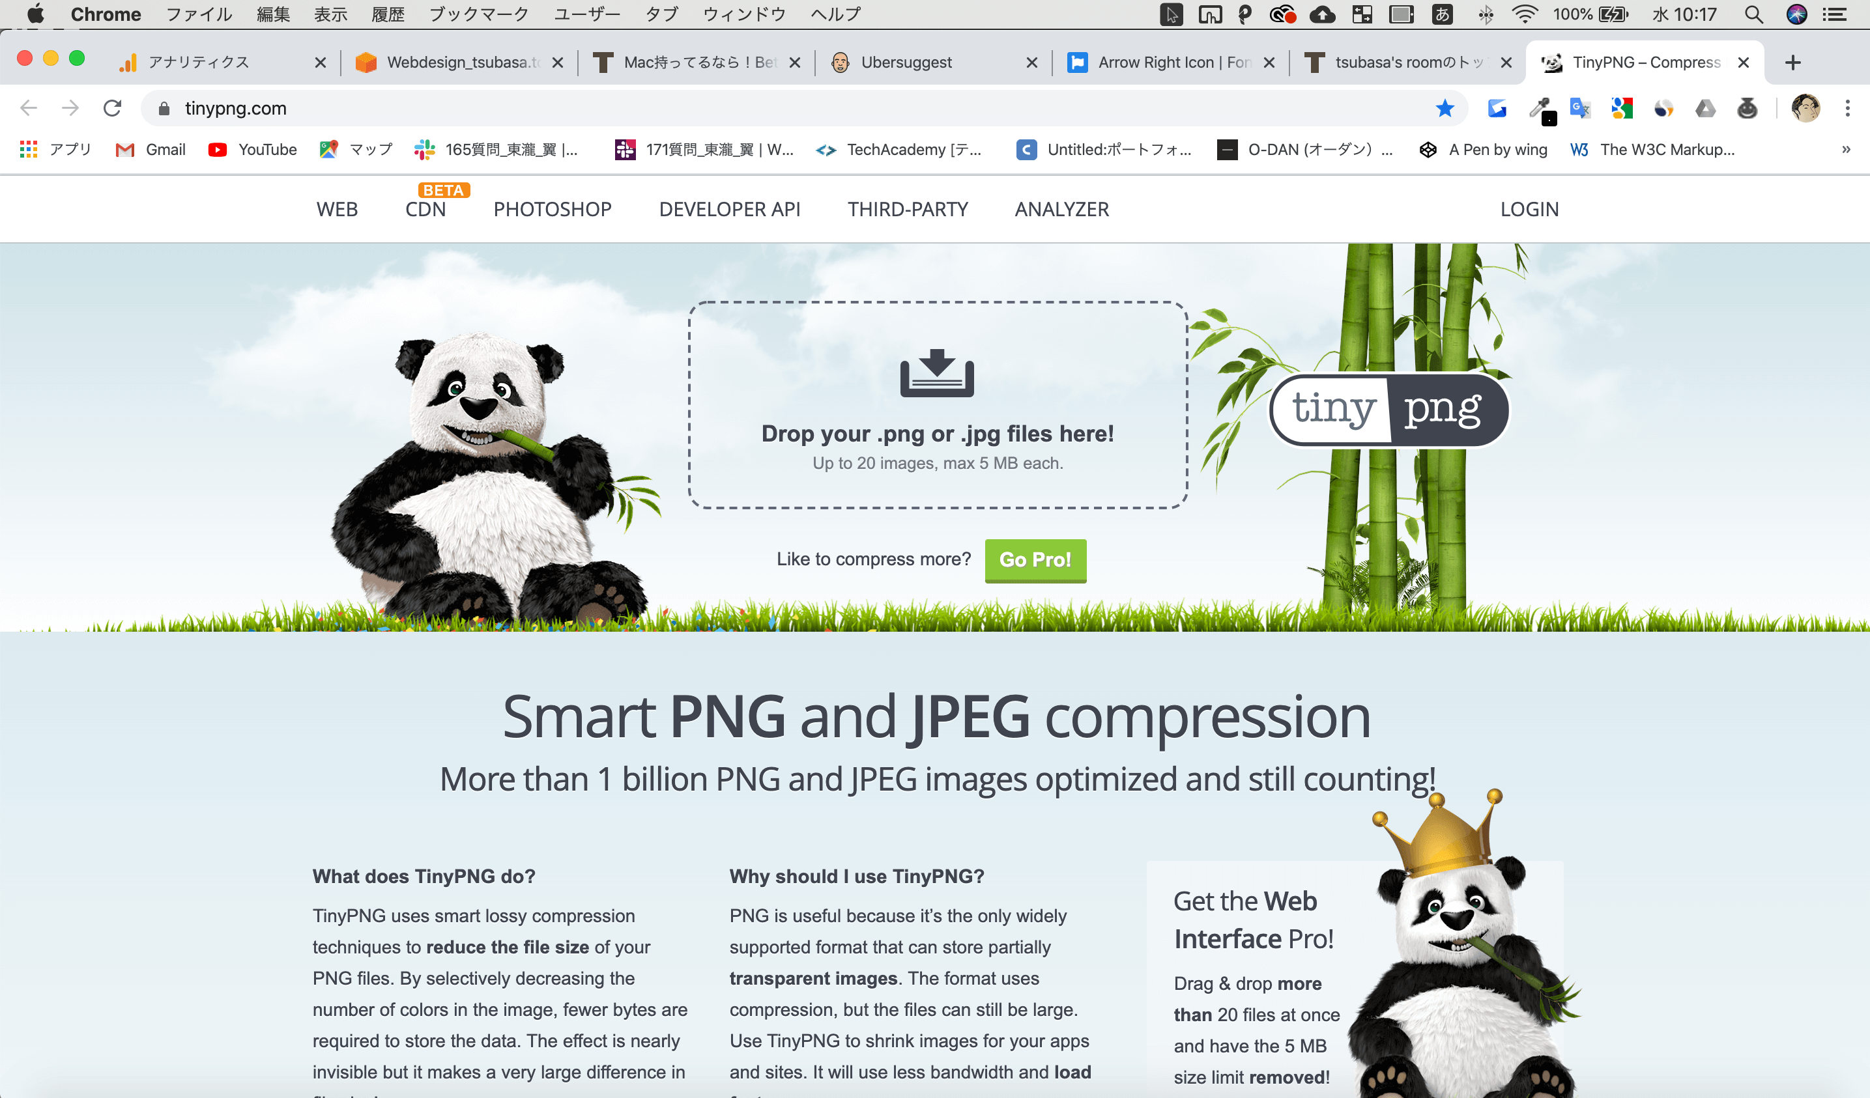Open the DEVELOPER API nav item
Viewport: 1870px width, 1098px height.
tap(730, 209)
